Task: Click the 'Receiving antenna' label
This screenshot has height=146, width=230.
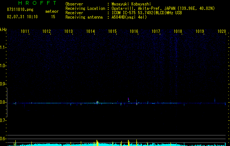Action: (x=84, y=17)
